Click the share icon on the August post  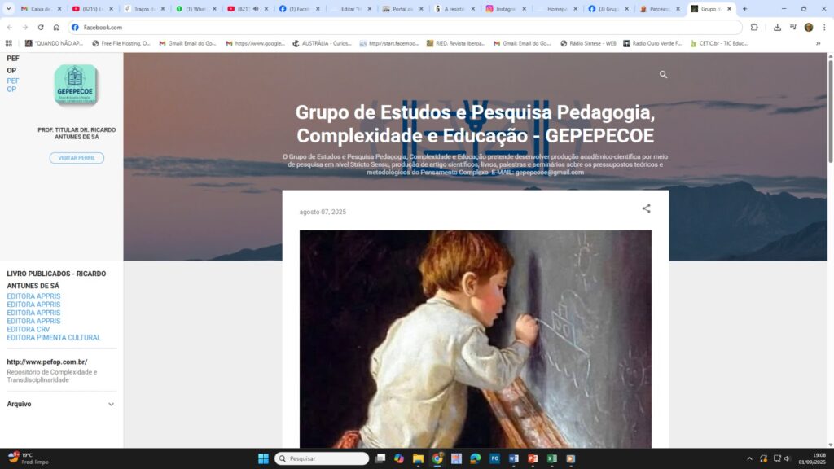click(x=646, y=209)
